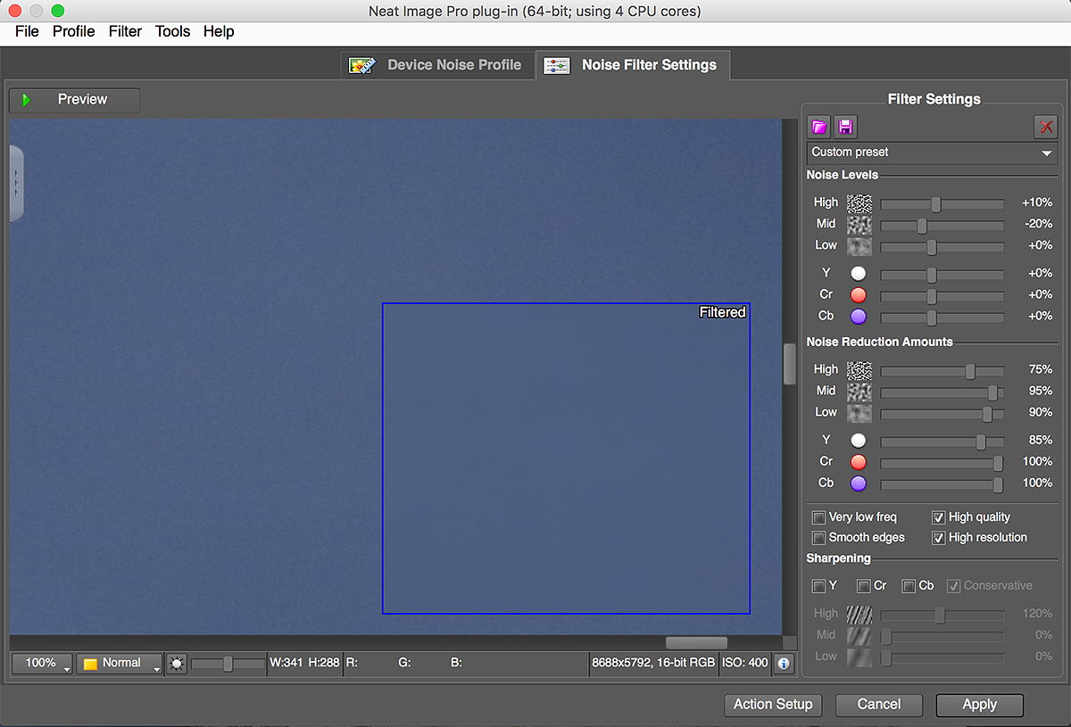Click the viewer brightness slider handle
1071x727 pixels.
(x=228, y=664)
